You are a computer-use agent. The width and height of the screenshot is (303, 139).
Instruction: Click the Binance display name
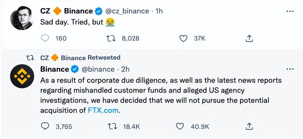(x=55, y=69)
